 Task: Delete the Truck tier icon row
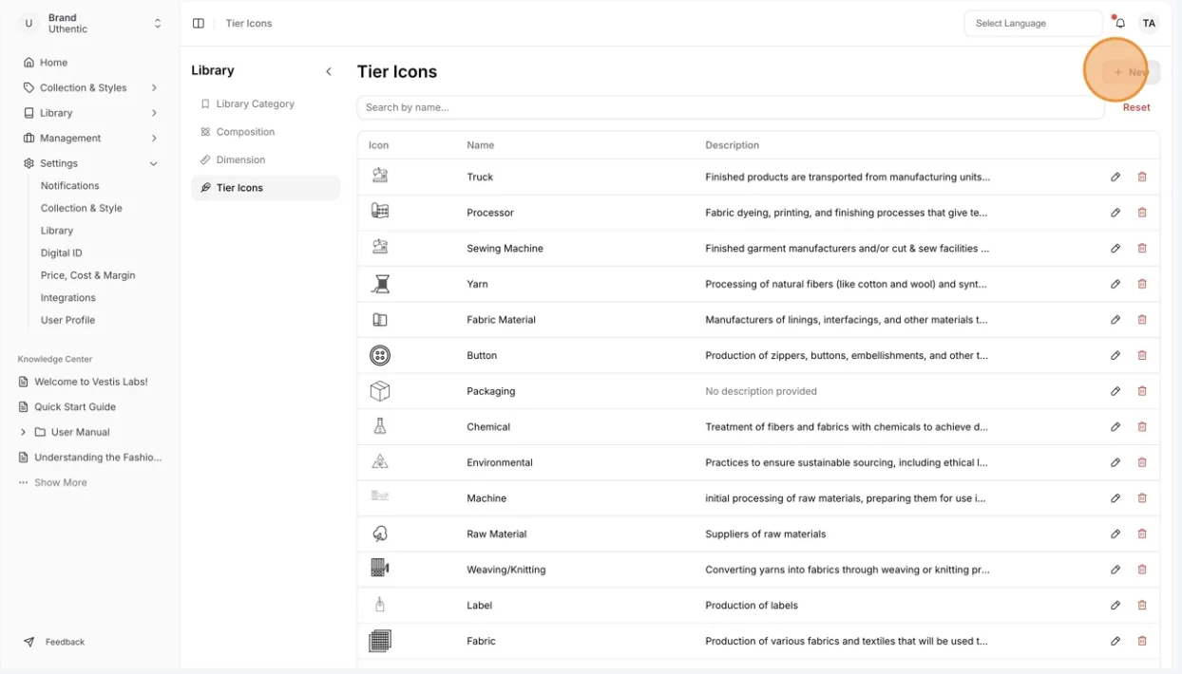pos(1142,177)
